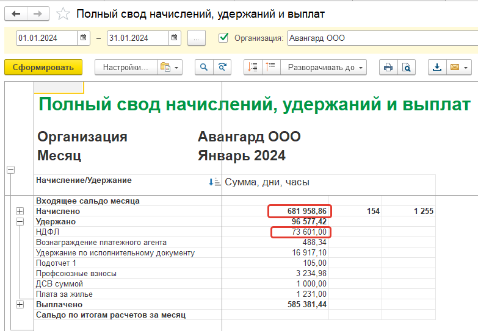Select the days value 154

373,211
